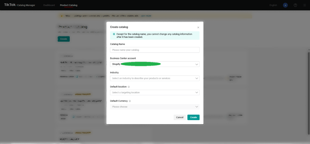Image resolution: width=310 pixels, height=144 pixels.
Task: Click the list menu icon at top right
Action: click(304, 5)
